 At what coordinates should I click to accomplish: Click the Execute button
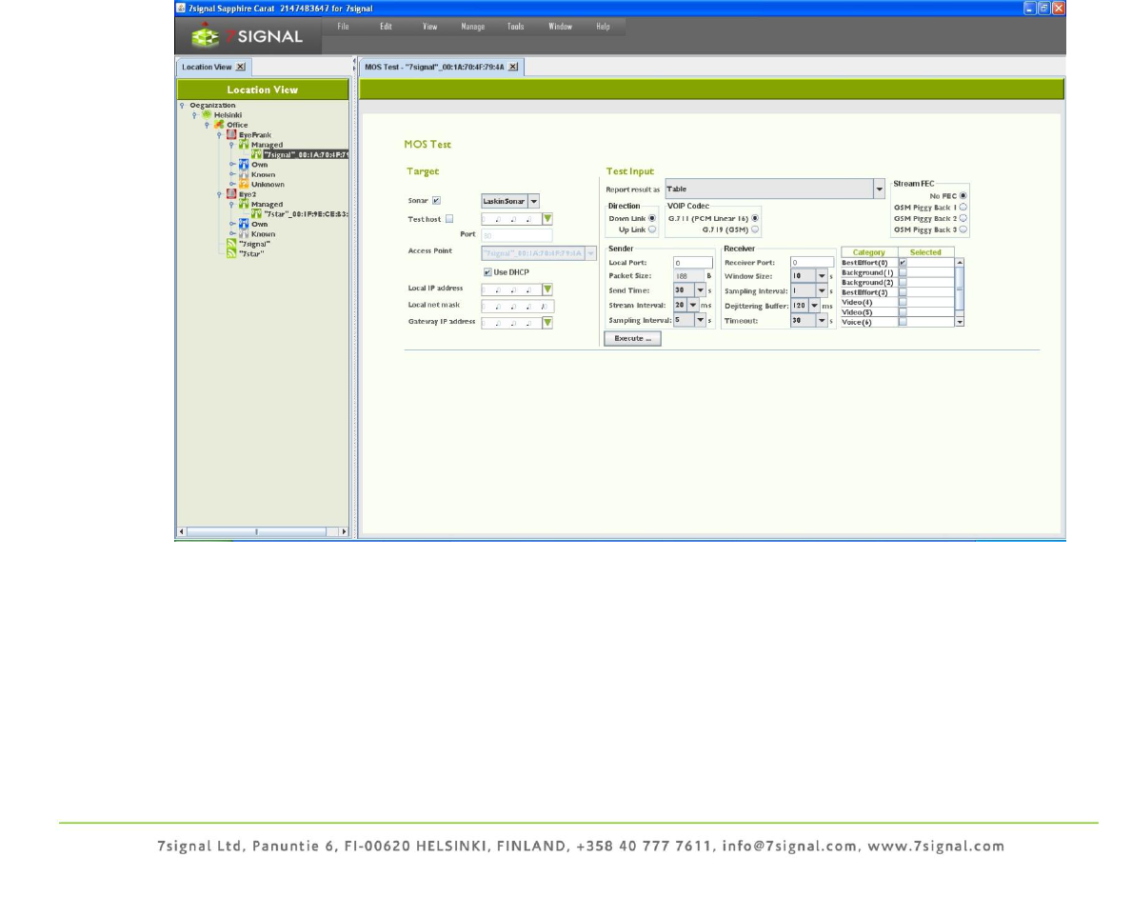632,339
